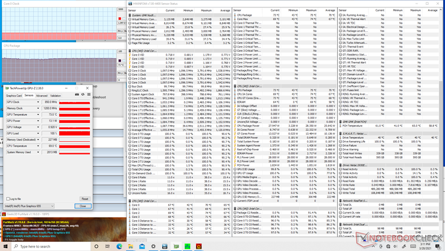445x251 pixels.
Task: Select the Drive Remaining Life row
Action: [388, 141]
